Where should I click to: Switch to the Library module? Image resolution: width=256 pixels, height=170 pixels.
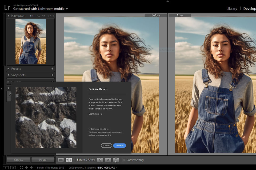pyautogui.click(x=232, y=8)
